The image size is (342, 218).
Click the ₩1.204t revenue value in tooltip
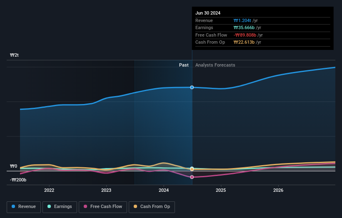[x=242, y=20]
